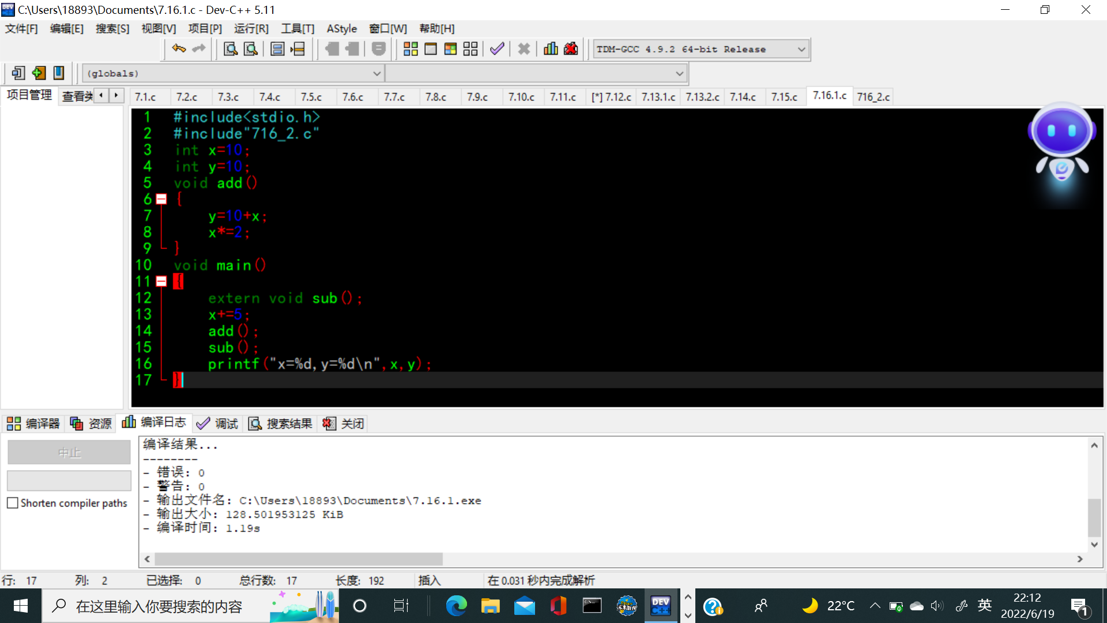1107x623 pixels.
Task: Click the green-arrow Goto bookmark icon
Action: pyautogui.click(x=39, y=73)
